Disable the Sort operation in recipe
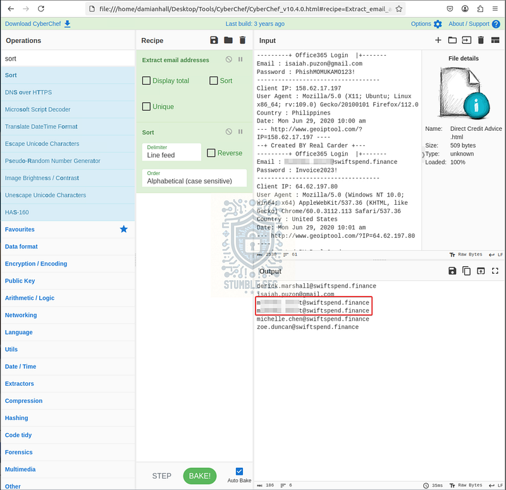This screenshot has width=506, height=490. (x=229, y=132)
